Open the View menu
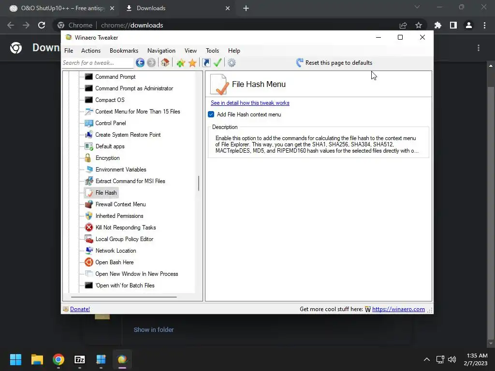Viewport: 495px width, 371px height. click(190, 51)
